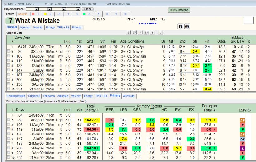This screenshot has width=256, height=162.
Task: Click the black circle 2 icon
Action: pos(180,27)
